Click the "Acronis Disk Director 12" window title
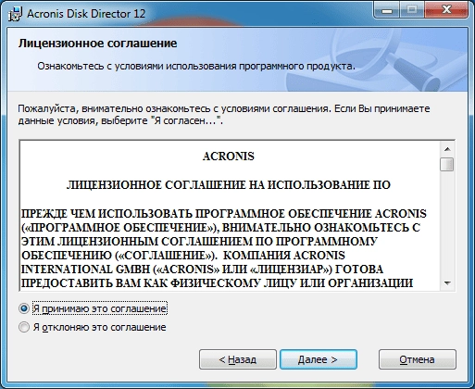The image size is (475, 389). click(x=86, y=14)
